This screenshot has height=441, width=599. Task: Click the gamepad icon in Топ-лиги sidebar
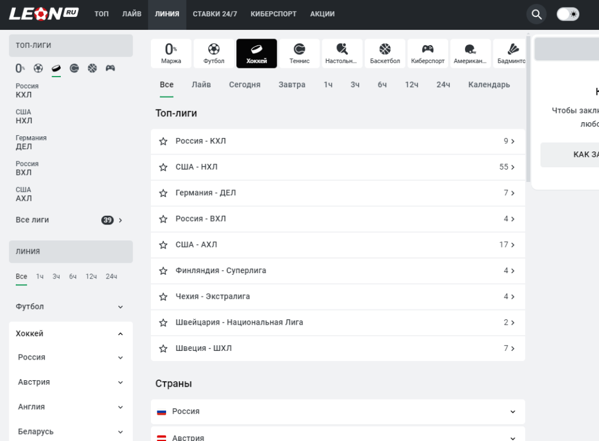[111, 68]
